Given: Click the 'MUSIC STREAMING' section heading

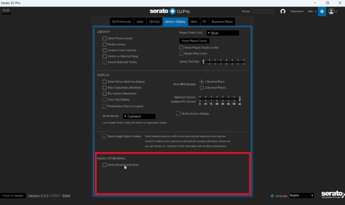Looking at the screenshot, I should [111, 158].
